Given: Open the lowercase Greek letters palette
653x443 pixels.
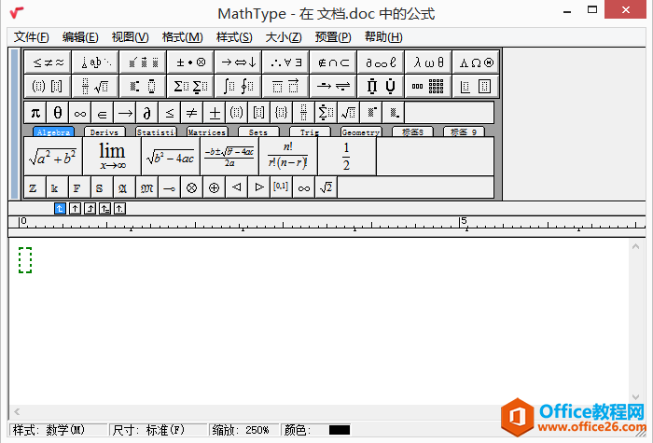Looking at the screenshot, I should [x=428, y=62].
